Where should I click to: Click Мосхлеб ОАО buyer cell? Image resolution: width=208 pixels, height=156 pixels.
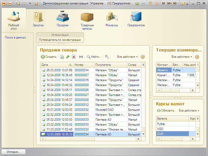click(x=111, y=110)
